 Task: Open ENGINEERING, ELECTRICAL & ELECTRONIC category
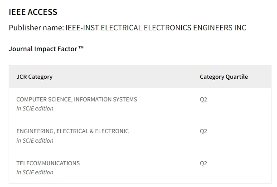[x=73, y=131]
